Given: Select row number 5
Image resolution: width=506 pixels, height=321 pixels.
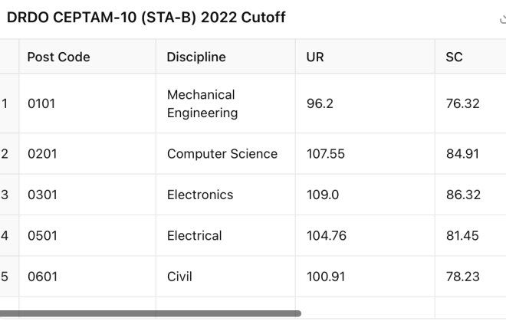Looking at the screenshot, I should [5, 277].
